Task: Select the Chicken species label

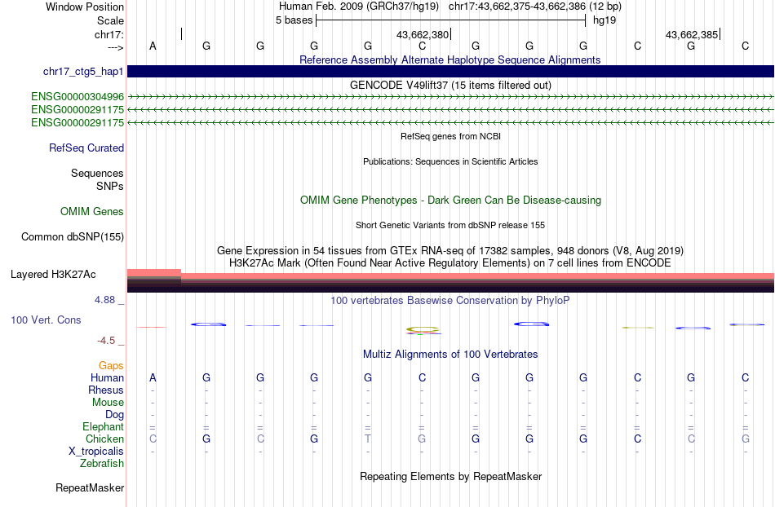Action: [104, 439]
